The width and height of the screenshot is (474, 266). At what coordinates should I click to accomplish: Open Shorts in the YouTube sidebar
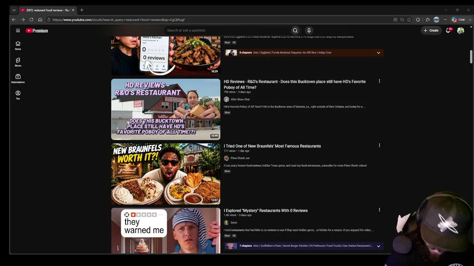click(x=18, y=62)
